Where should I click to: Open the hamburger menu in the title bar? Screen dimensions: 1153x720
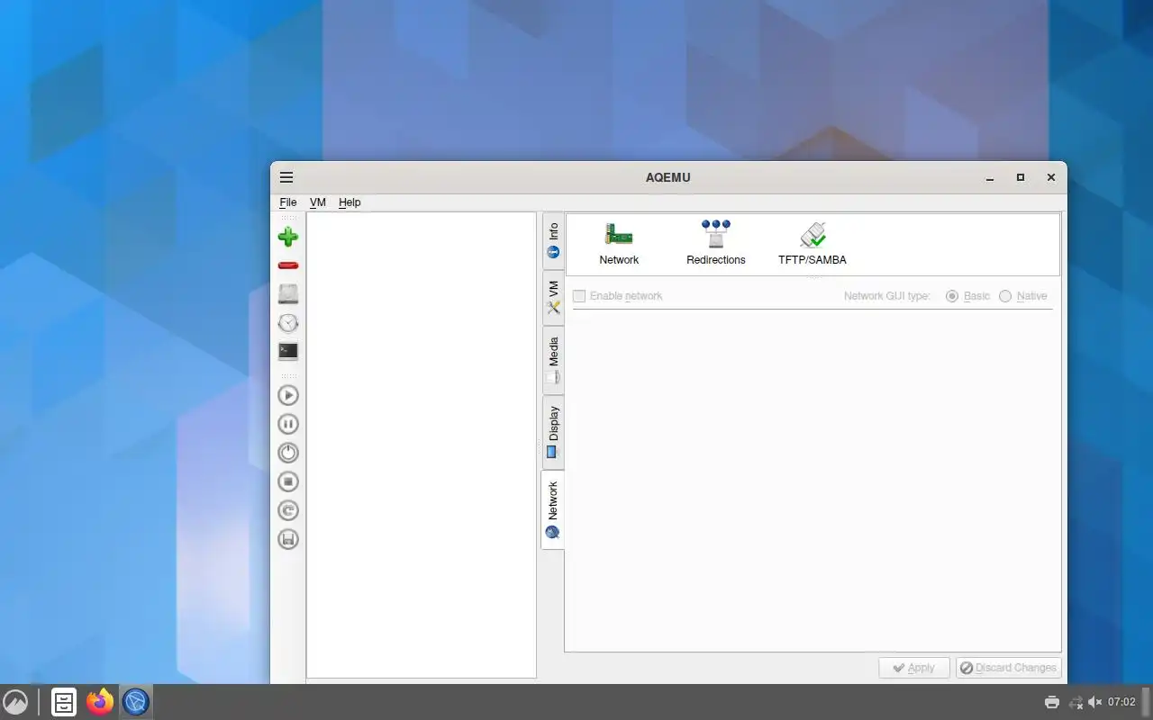point(286,177)
